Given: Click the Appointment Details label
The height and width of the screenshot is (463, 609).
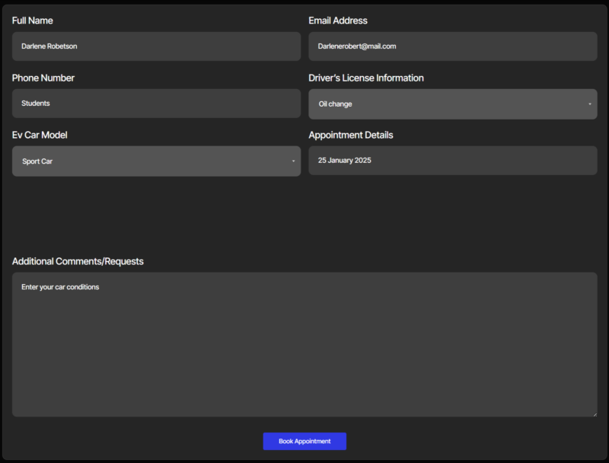Looking at the screenshot, I should (x=351, y=135).
